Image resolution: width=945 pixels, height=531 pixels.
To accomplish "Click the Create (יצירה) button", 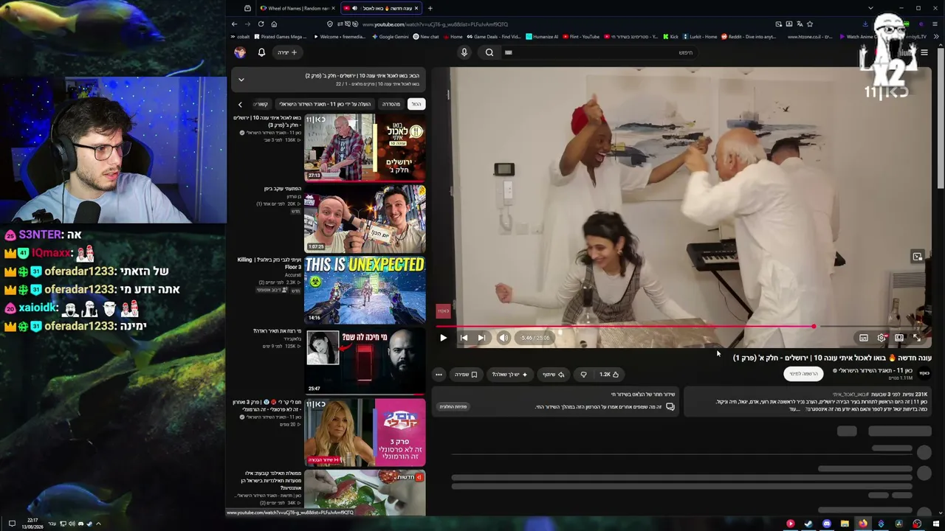I will 287,52.
